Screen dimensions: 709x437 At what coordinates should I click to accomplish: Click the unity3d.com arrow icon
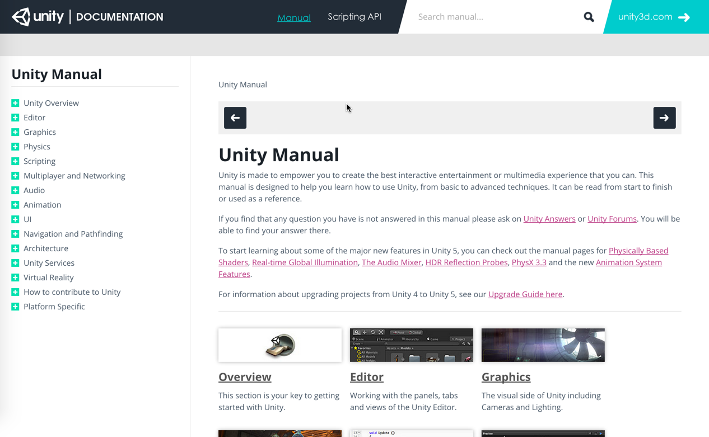[x=684, y=17]
